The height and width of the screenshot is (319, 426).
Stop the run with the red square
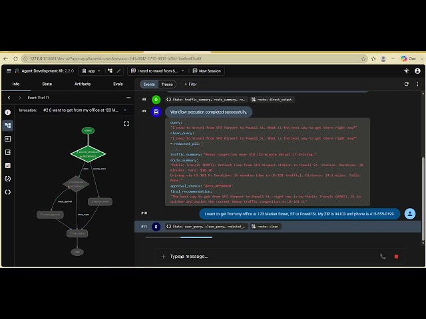396,257
